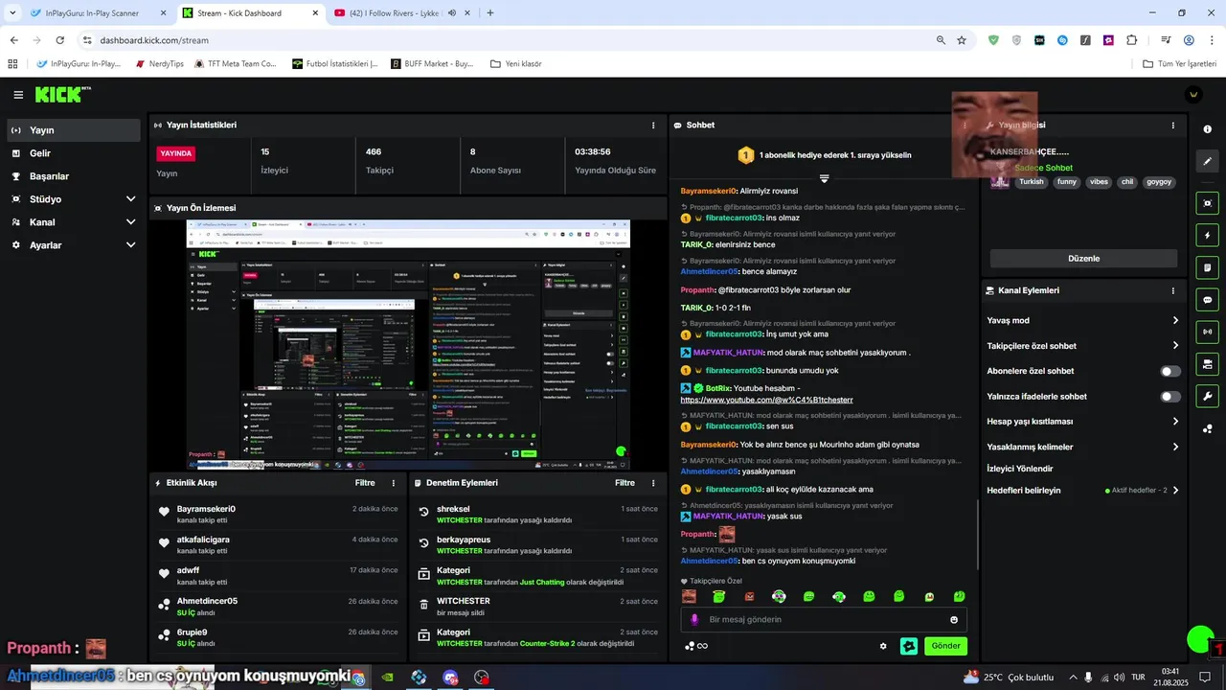This screenshot has height=690, width=1226.
Task: Collapse the pinned gift banner arrow in chat
Action: (824, 178)
